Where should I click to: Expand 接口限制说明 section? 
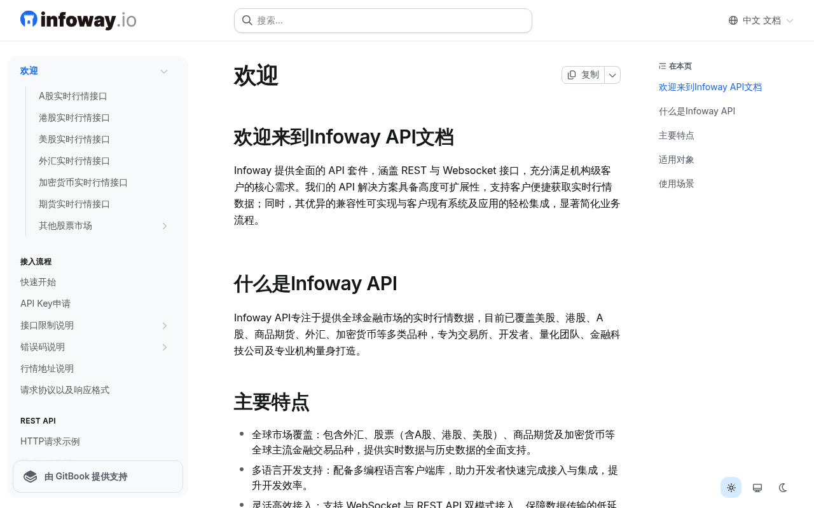coord(164,326)
